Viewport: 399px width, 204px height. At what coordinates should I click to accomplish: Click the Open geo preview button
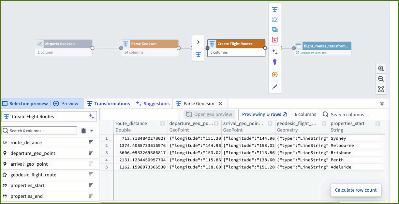209,114
